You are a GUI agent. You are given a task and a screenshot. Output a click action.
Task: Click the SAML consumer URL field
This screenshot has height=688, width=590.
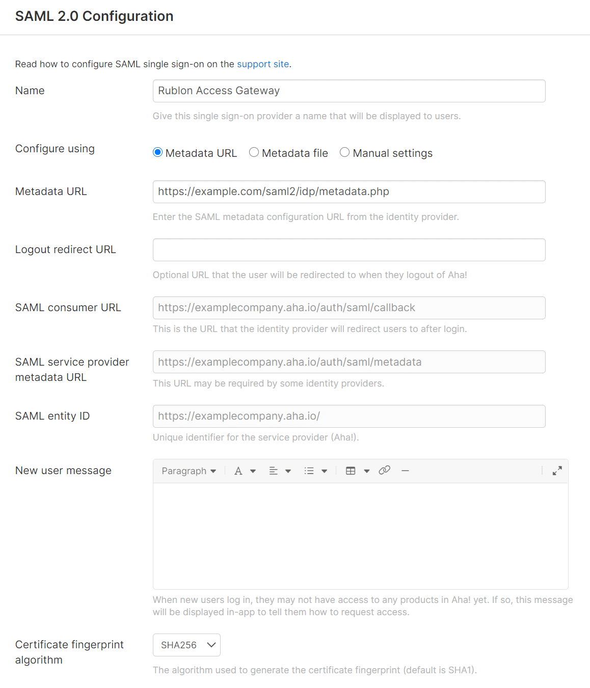(x=349, y=308)
